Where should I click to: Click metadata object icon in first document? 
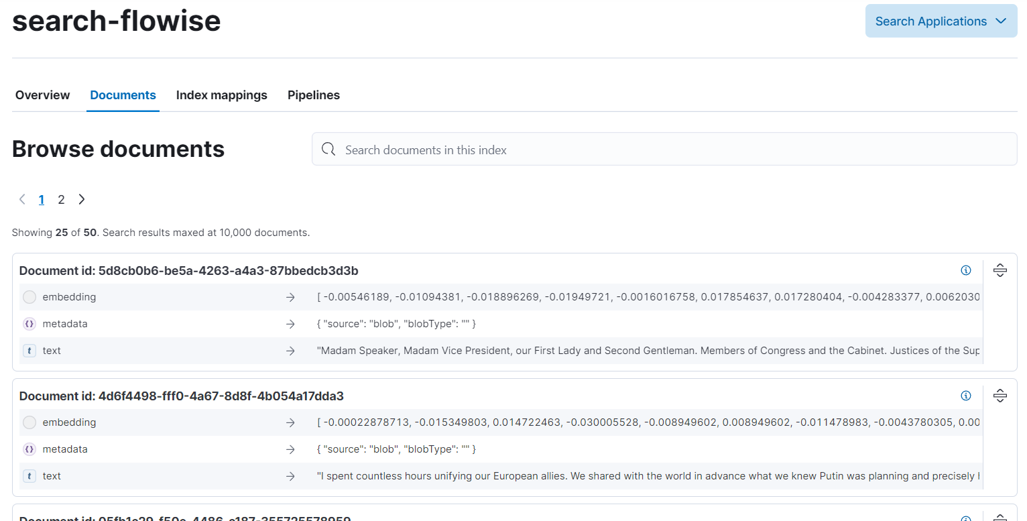click(x=29, y=324)
